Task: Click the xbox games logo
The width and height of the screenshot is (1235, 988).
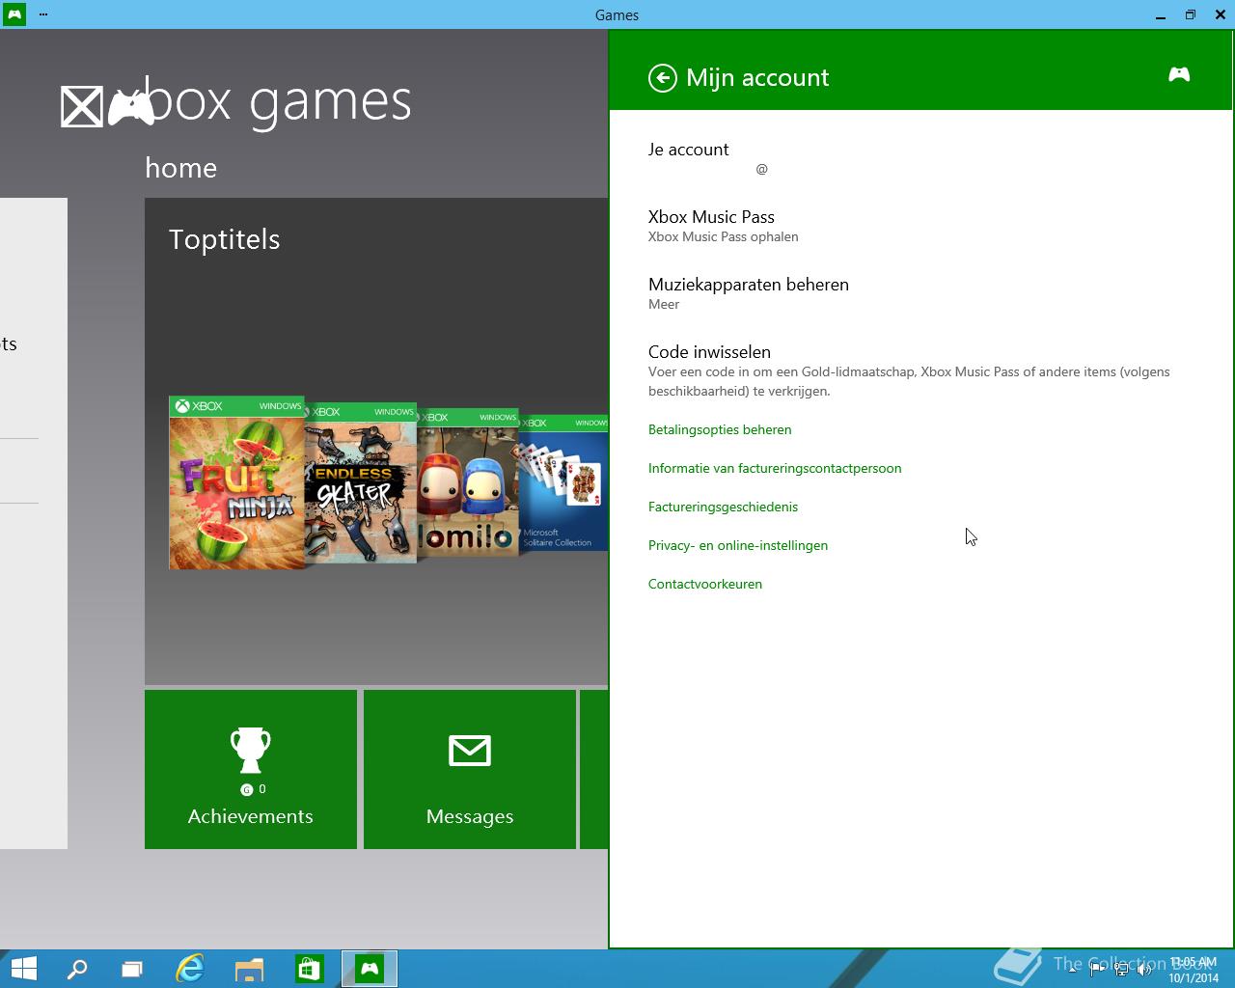Action: (x=236, y=102)
